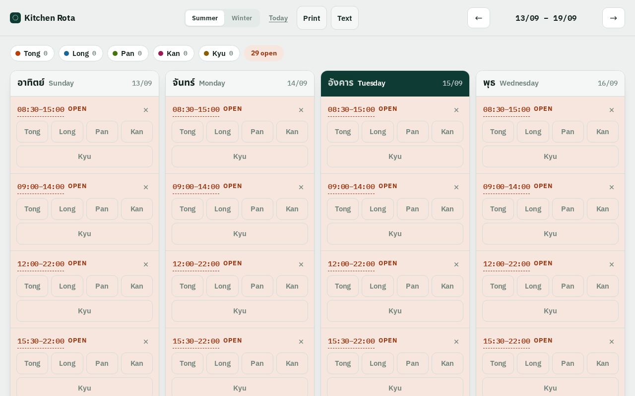Assign Kyu to Tuesday 09:00–14:00 shift
Screen dimensions: 635x396
pyautogui.click(x=395, y=234)
